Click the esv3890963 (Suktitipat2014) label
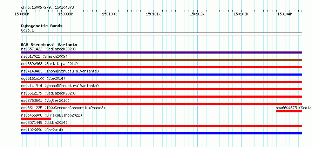Viewport: 312px width, 147px height. pyautogui.click(x=49, y=64)
